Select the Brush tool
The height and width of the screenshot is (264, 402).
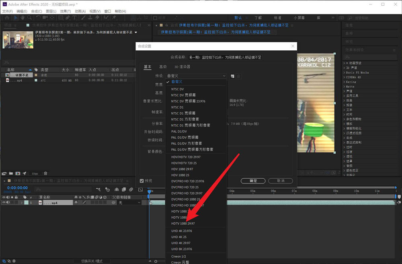point(82,17)
